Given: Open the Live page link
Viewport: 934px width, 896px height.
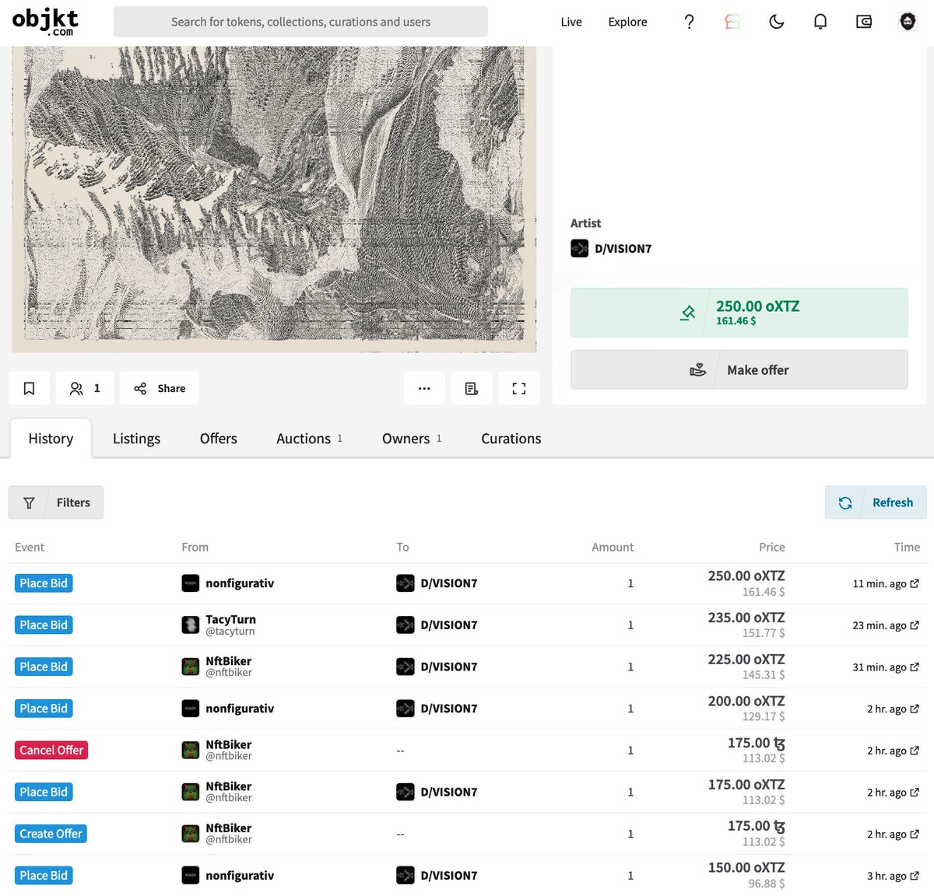Looking at the screenshot, I should point(571,22).
